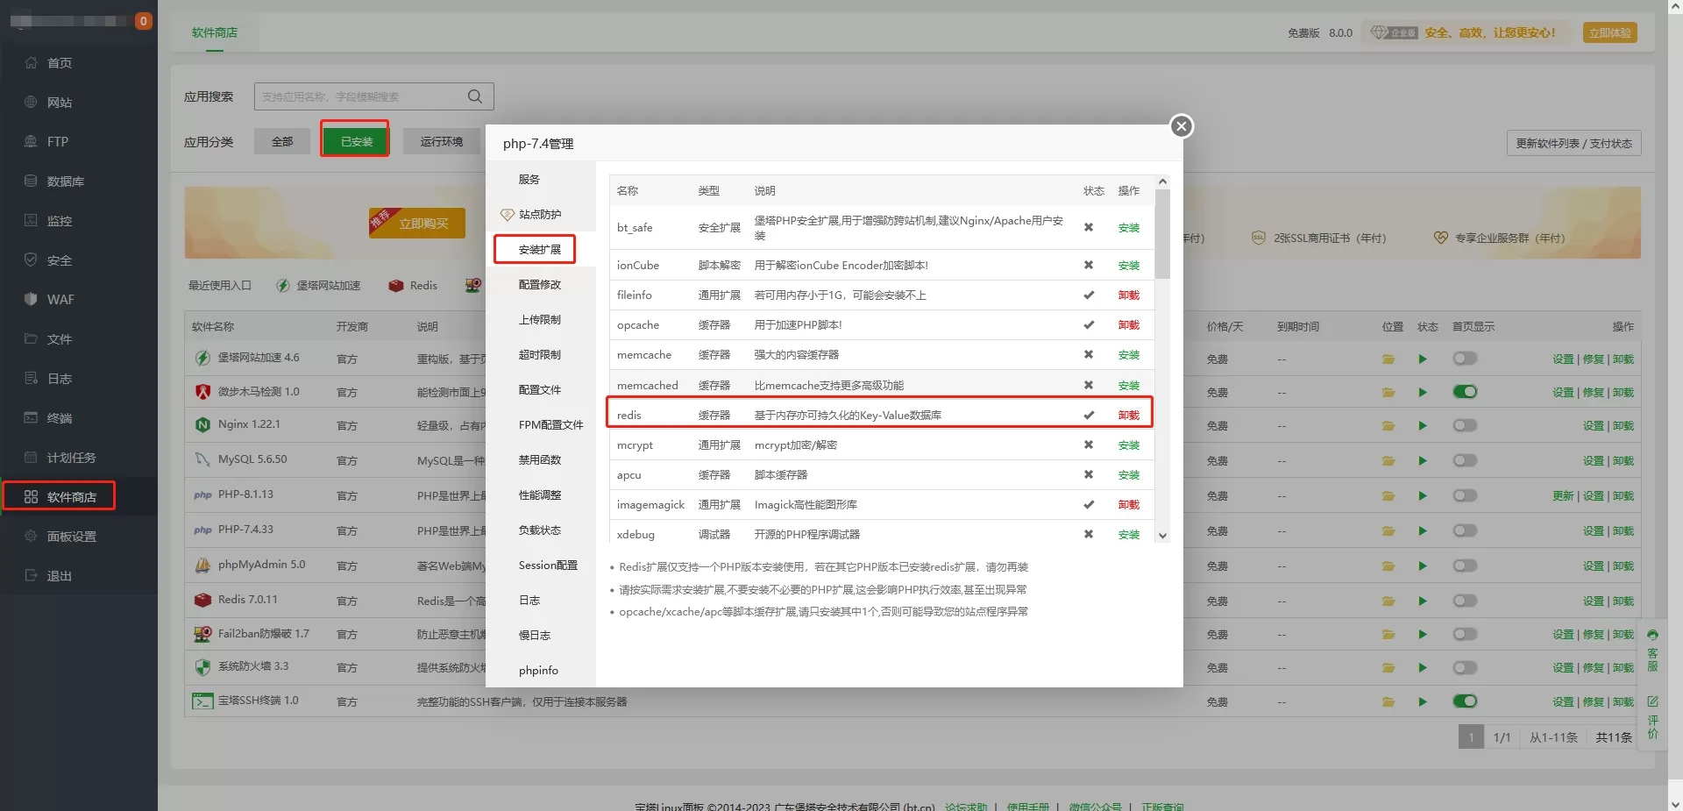Open the WAF shield icon in sidebar
1683x811 pixels.
pyautogui.click(x=31, y=299)
